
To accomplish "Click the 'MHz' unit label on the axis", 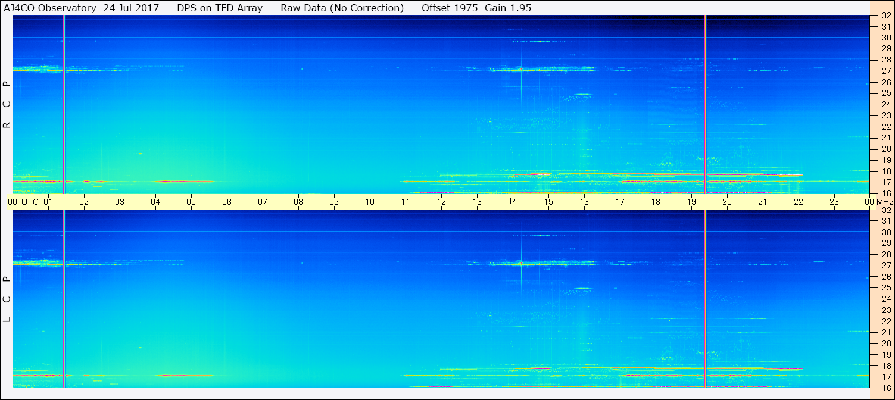I will point(884,202).
